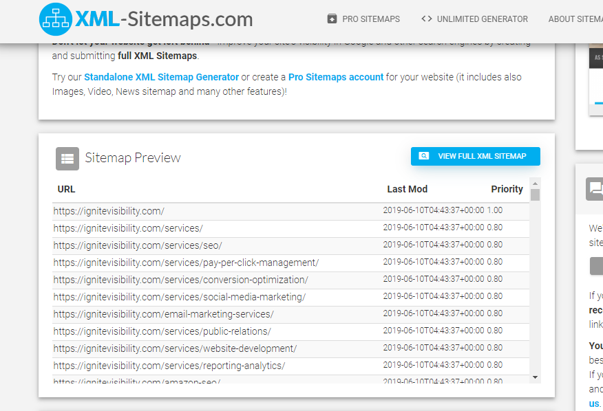Select the ignitevisibility.com/services/seo/ URL row
Screen dimensions: 603x411
(x=138, y=245)
